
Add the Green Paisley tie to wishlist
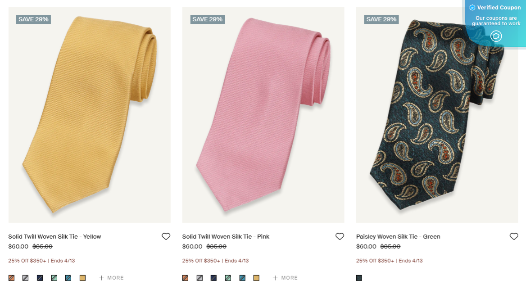(514, 236)
